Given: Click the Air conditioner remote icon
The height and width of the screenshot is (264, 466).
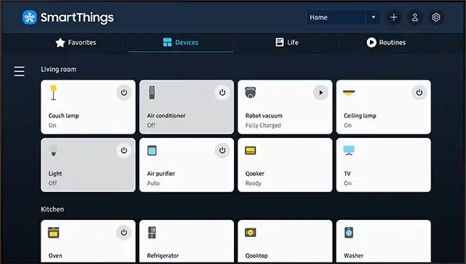Looking at the screenshot, I should [152, 93].
